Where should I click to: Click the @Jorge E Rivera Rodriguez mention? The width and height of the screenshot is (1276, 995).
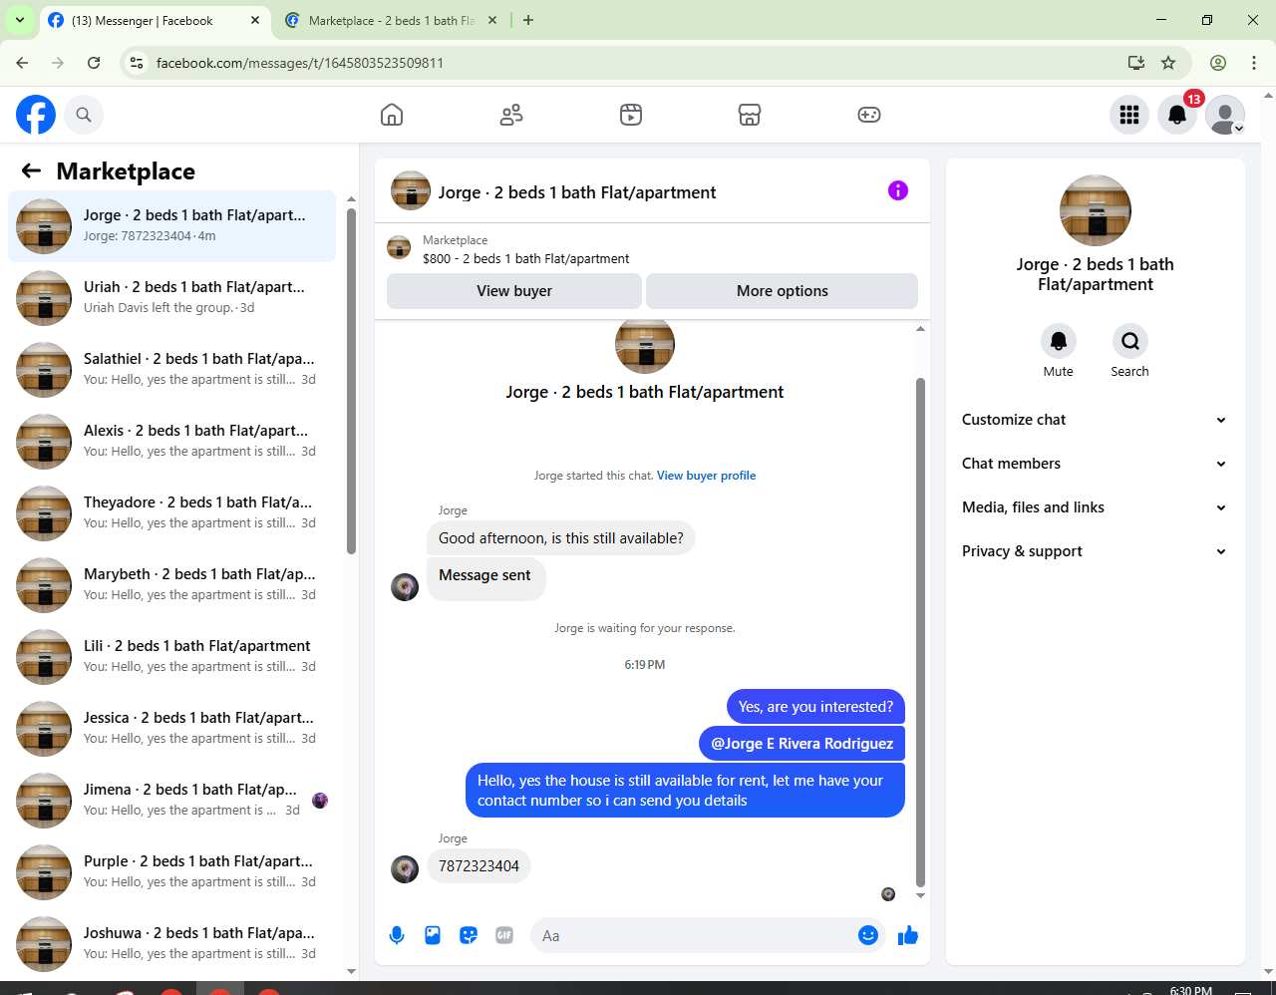[x=802, y=744]
